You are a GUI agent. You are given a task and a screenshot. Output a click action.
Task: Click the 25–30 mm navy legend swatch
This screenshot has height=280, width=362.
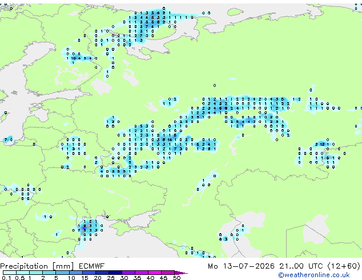[115, 273]
